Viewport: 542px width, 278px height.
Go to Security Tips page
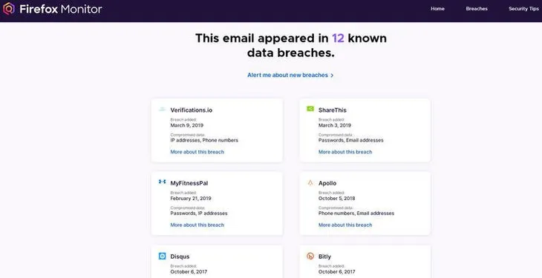[x=523, y=9]
